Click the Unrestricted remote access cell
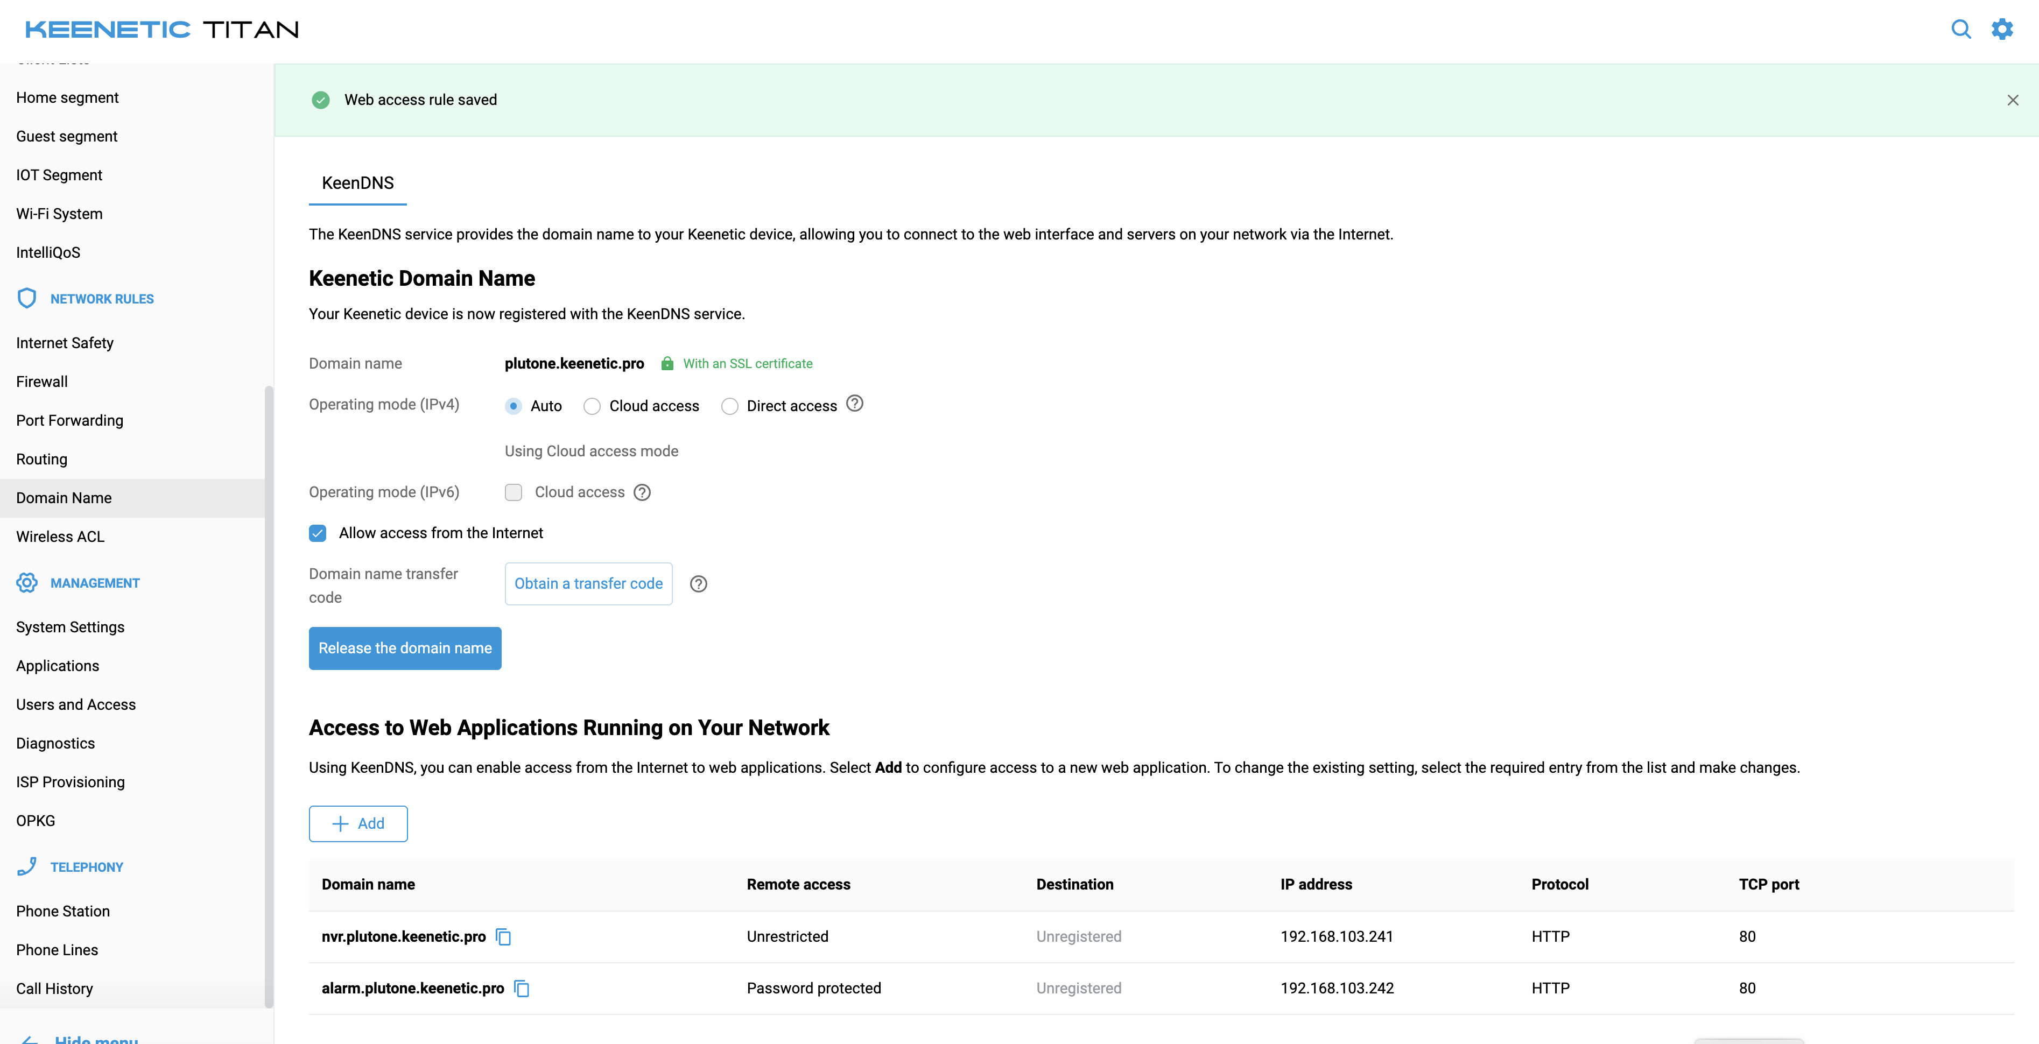Viewport: 2039px width, 1044px height. 788,937
